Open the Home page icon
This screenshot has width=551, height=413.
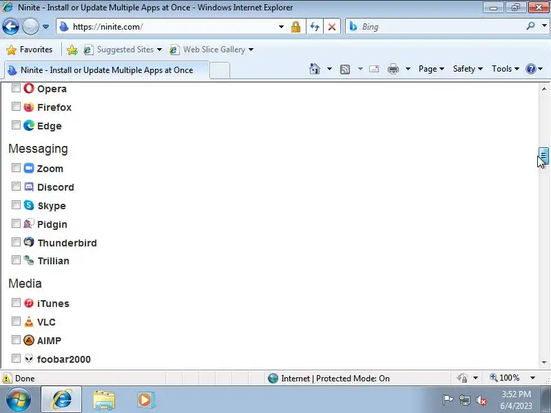[x=315, y=69]
